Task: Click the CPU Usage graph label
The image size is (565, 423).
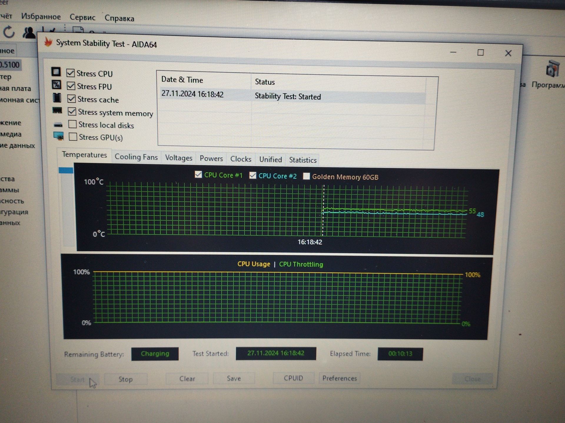Action: coord(254,264)
